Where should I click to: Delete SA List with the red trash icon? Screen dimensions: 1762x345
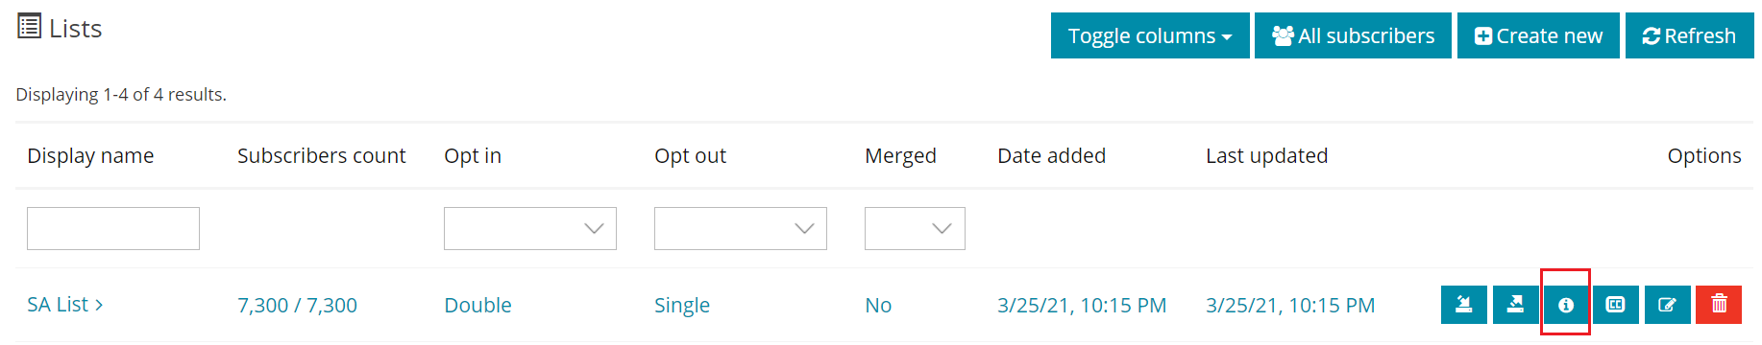1719,305
